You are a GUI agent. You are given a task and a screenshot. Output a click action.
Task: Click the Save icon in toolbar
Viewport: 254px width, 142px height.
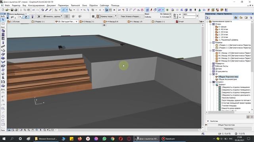pyautogui.click(x=12, y=10)
